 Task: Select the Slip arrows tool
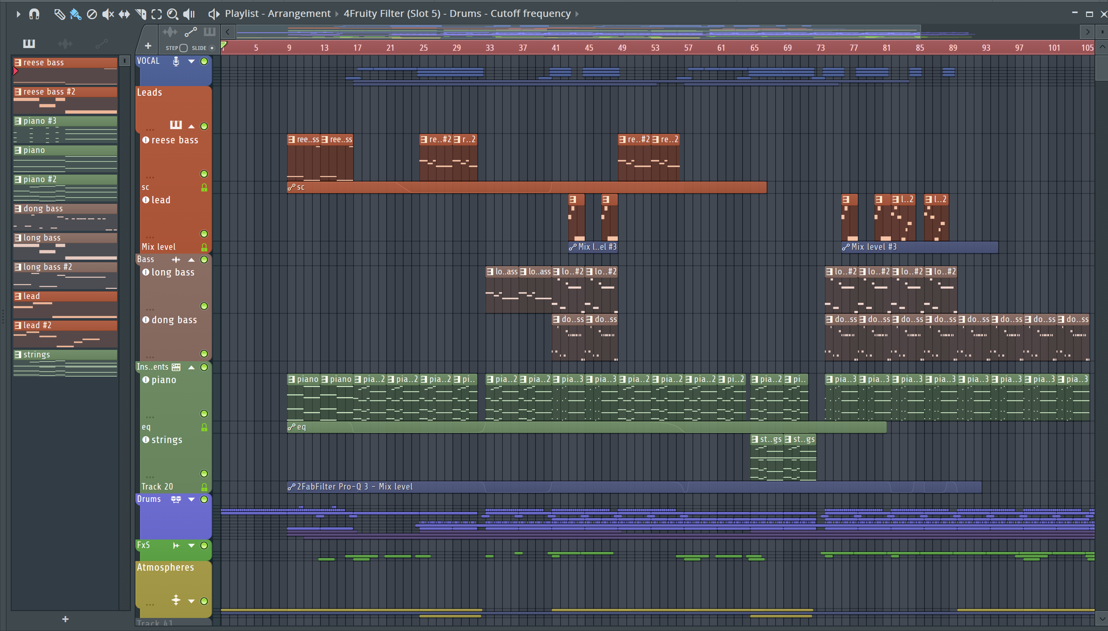(124, 14)
